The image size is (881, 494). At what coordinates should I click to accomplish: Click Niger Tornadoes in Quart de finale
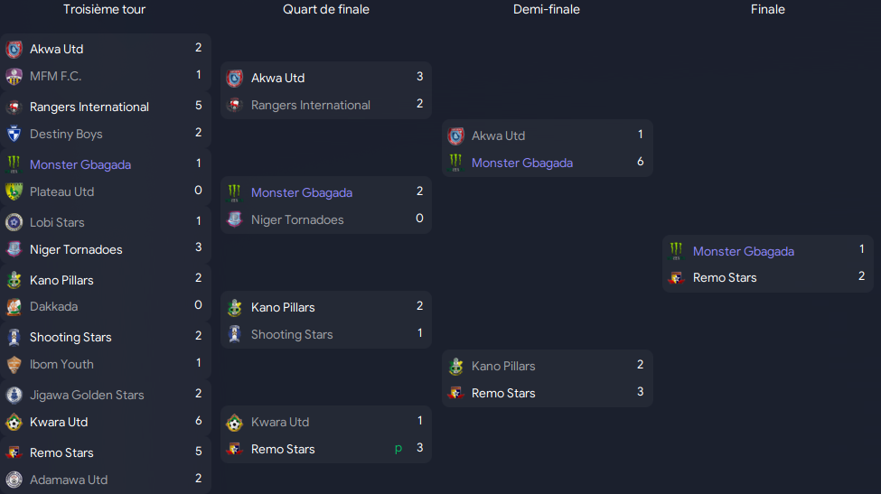[x=296, y=219]
